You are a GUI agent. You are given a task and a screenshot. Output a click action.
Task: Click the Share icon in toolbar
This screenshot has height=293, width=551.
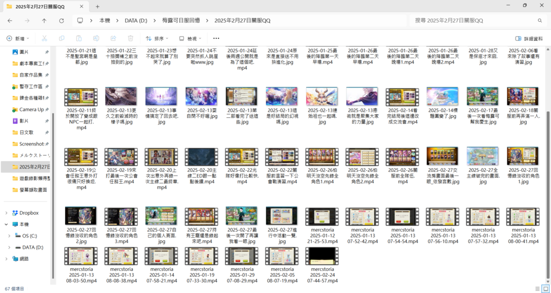pyautogui.click(x=113, y=38)
